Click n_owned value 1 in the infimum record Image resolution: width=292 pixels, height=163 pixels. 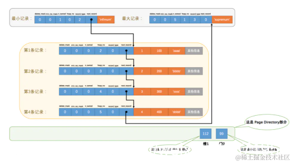[x=60, y=19]
